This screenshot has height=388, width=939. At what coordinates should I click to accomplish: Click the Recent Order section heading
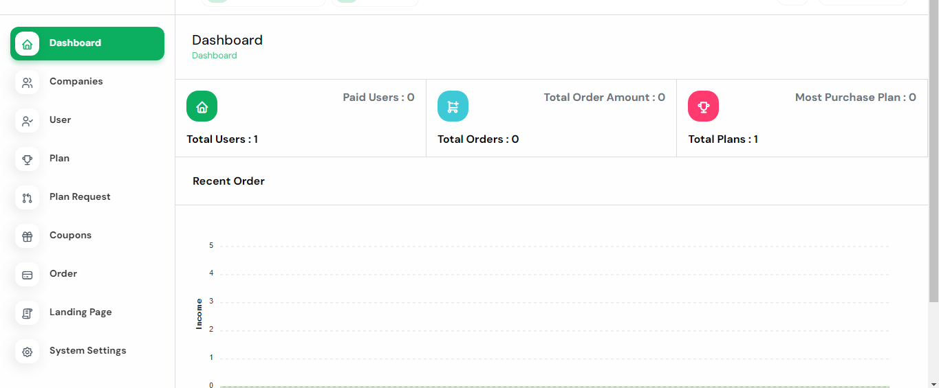pos(228,181)
